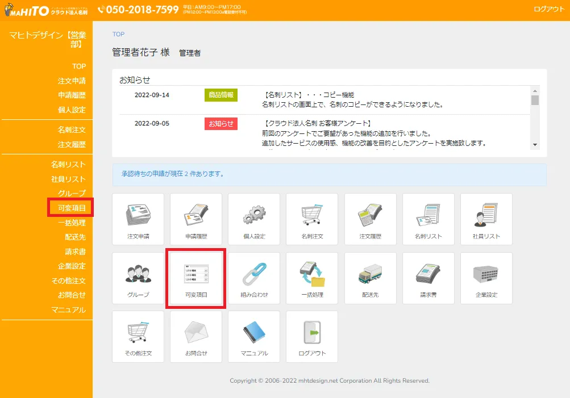
Task: Open the 注文申請 icon tile
Action: 138,219
